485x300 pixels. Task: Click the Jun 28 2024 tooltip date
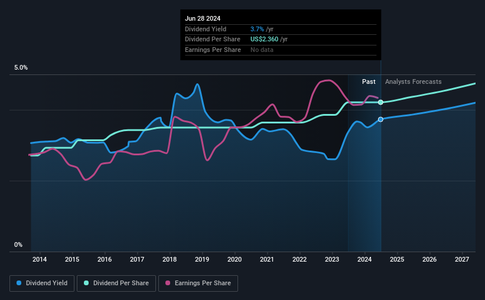203,18
